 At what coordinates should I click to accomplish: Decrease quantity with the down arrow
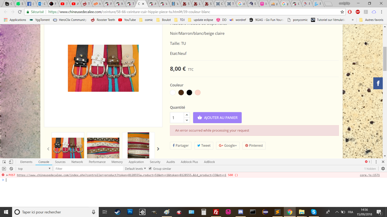[x=187, y=120]
